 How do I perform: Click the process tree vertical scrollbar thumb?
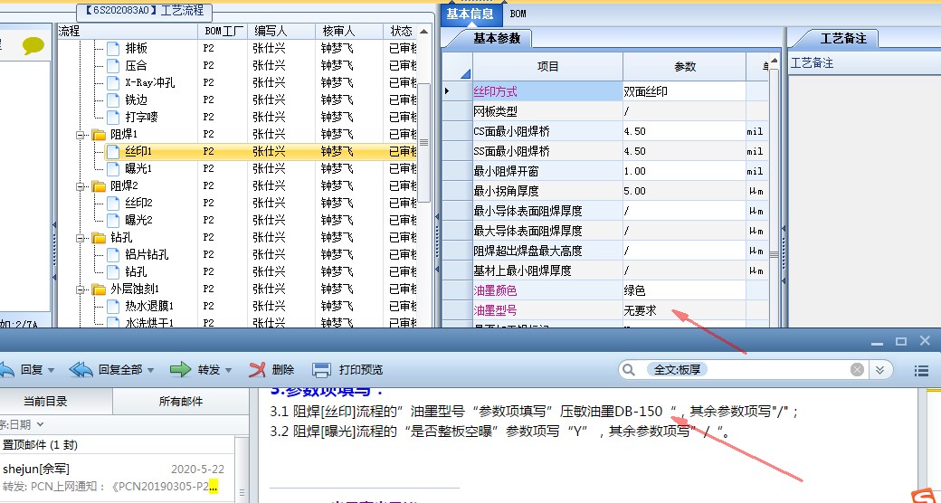pos(424,142)
